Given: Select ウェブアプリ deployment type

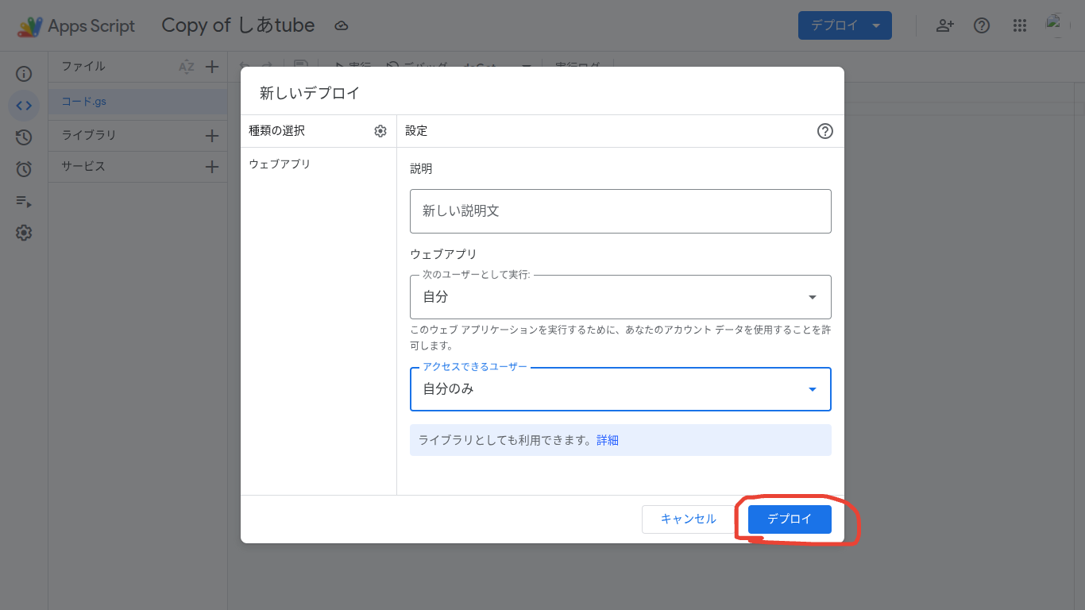Looking at the screenshot, I should (x=280, y=164).
